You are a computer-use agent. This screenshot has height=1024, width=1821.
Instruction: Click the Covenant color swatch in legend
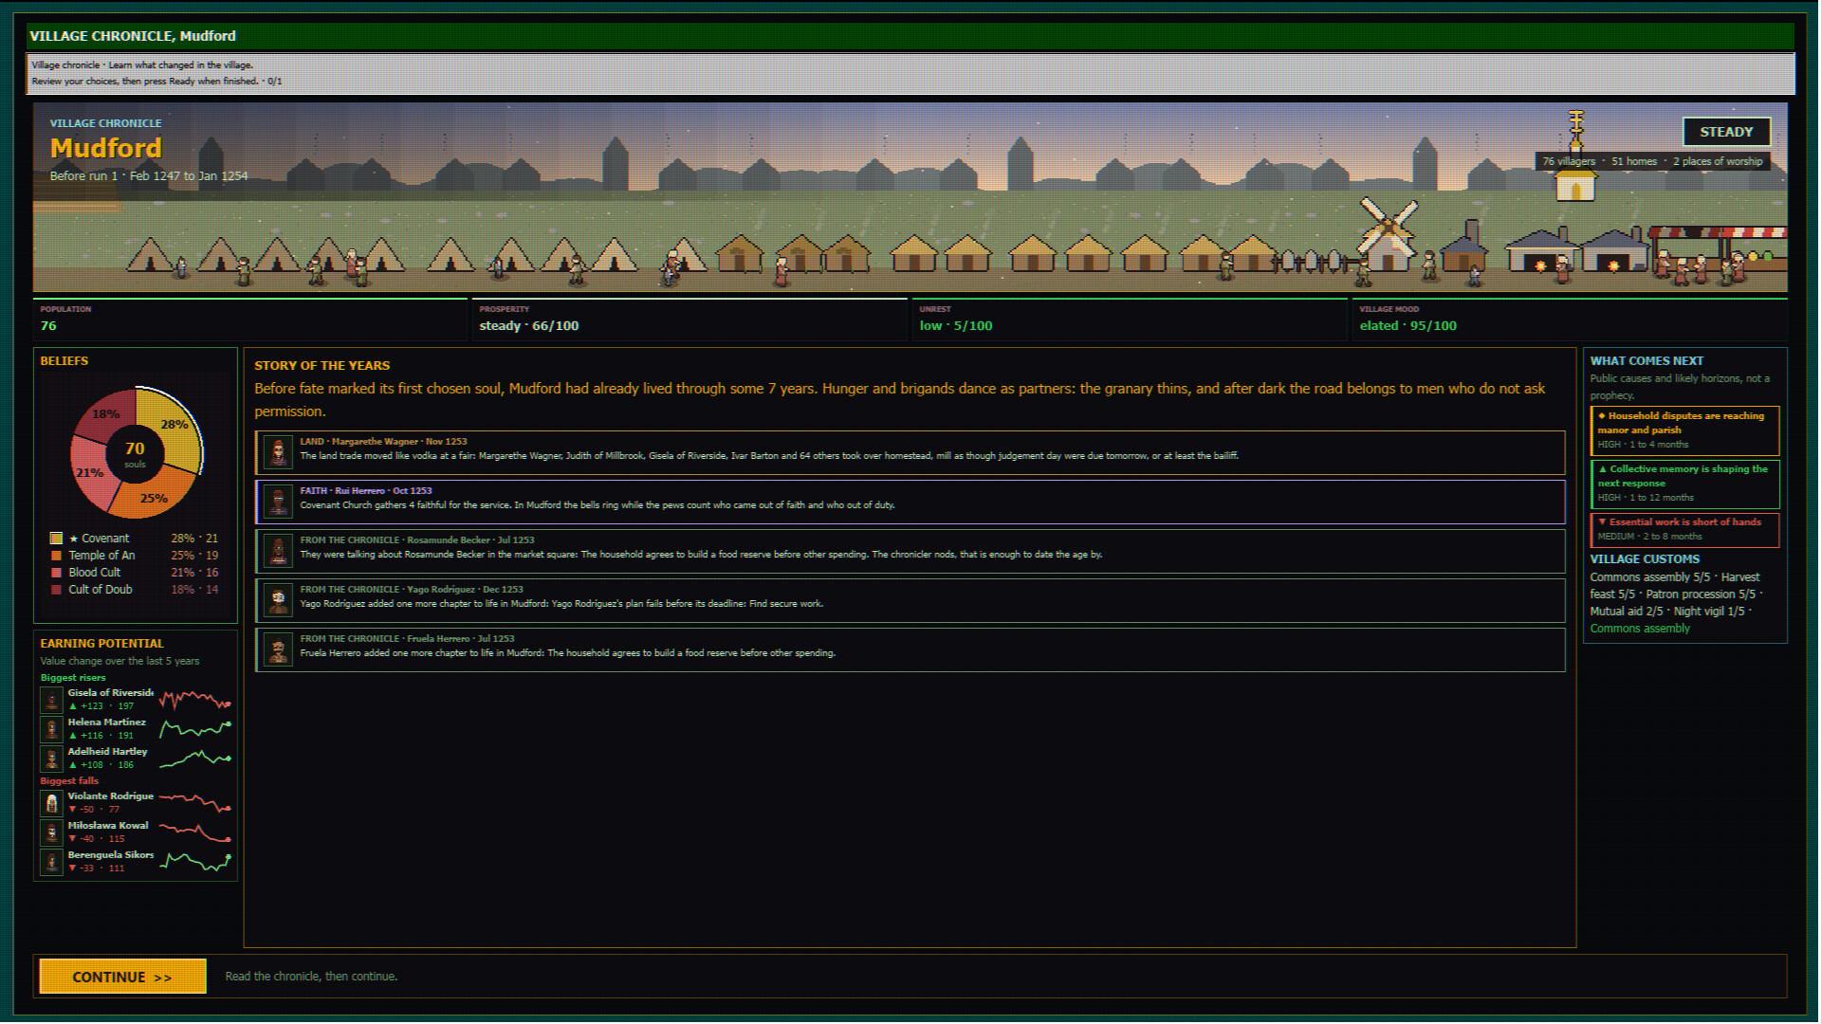pos(57,539)
